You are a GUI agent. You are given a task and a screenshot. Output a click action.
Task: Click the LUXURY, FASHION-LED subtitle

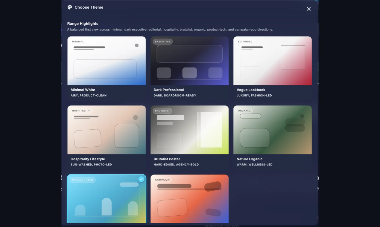point(254,96)
